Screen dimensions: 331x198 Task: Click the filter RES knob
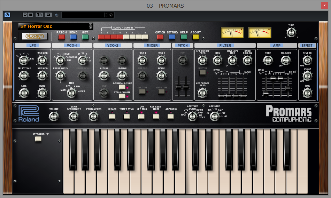(217, 61)
